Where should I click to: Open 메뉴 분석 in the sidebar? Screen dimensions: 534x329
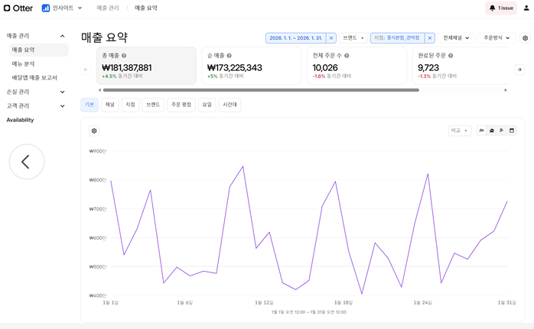tap(23, 64)
